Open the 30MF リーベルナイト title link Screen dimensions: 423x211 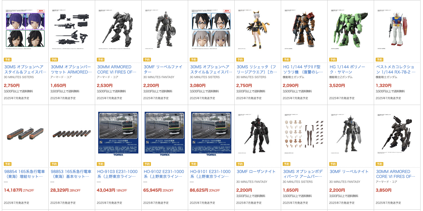point(349,172)
